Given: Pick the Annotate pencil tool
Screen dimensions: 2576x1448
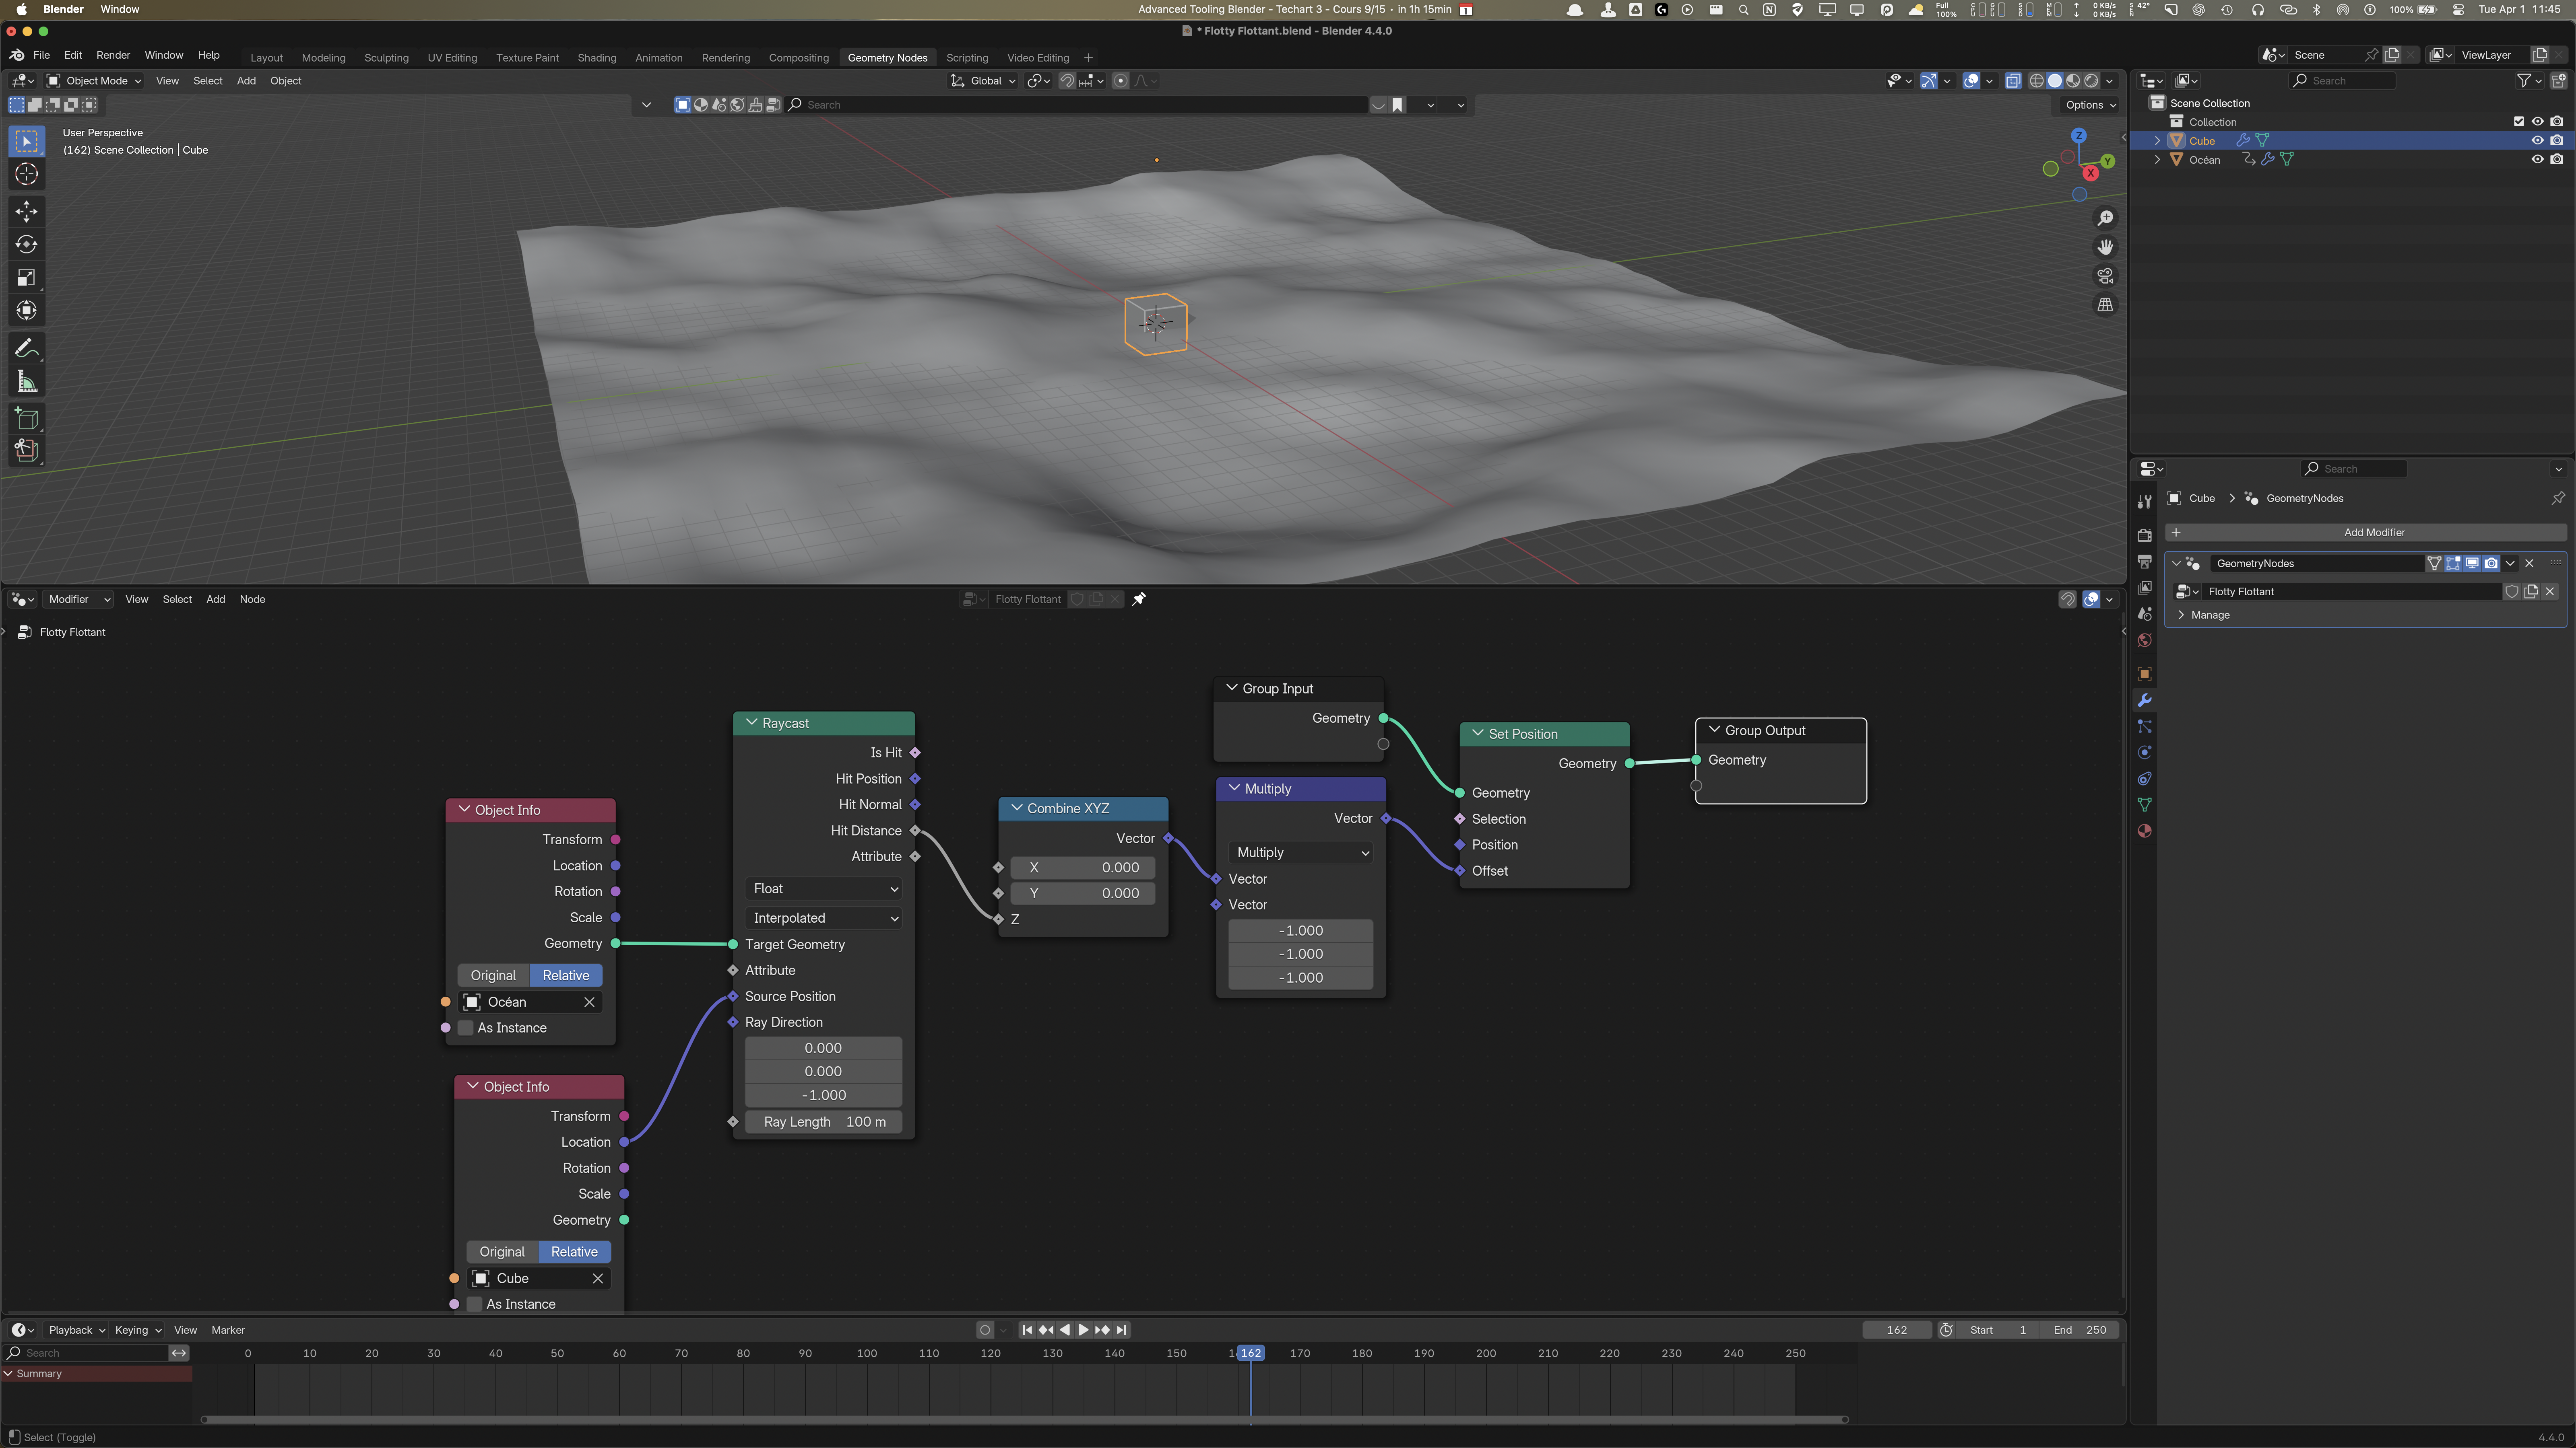Looking at the screenshot, I should tap(27, 348).
